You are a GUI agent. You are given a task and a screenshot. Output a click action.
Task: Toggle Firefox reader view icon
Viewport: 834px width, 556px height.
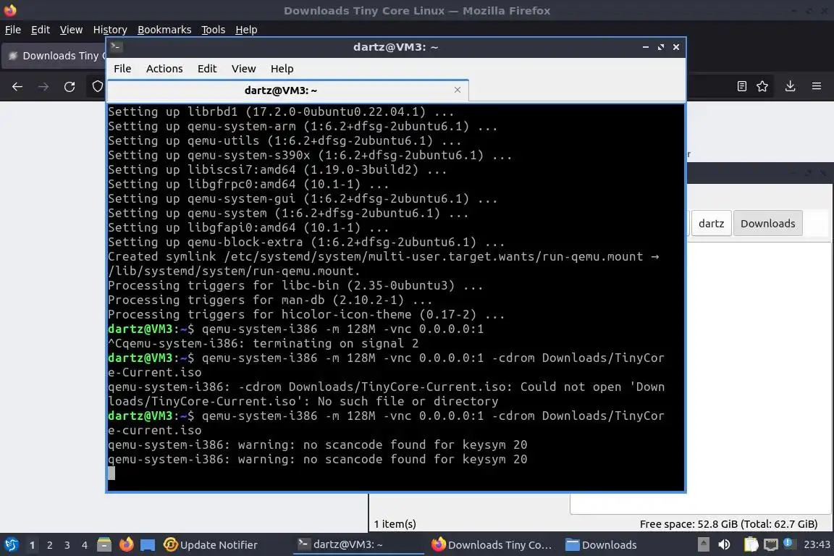(x=741, y=86)
